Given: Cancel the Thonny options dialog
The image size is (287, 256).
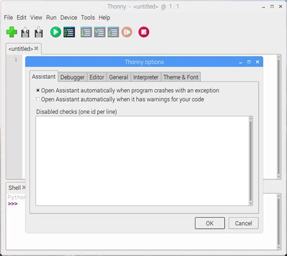Looking at the screenshot, I should [243, 223].
